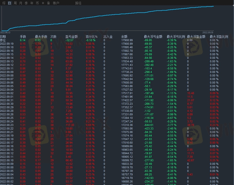
Task: Switch to the 综 summary tab
Action: 4,3
